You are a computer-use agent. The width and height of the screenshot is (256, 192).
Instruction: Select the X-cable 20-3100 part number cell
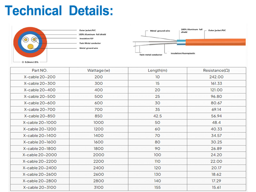(x=39, y=188)
